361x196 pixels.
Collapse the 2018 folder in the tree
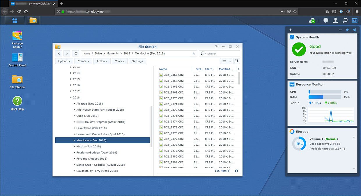71,97
